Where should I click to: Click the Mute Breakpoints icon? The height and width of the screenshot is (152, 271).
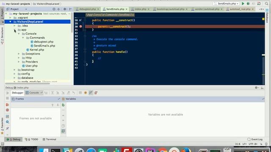(8, 110)
